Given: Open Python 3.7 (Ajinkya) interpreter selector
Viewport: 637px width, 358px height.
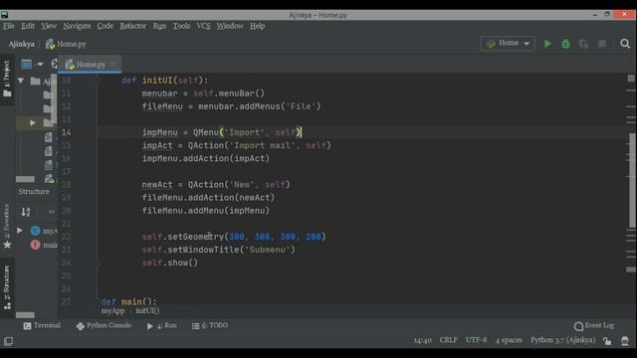Looking at the screenshot, I should (x=562, y=340).
